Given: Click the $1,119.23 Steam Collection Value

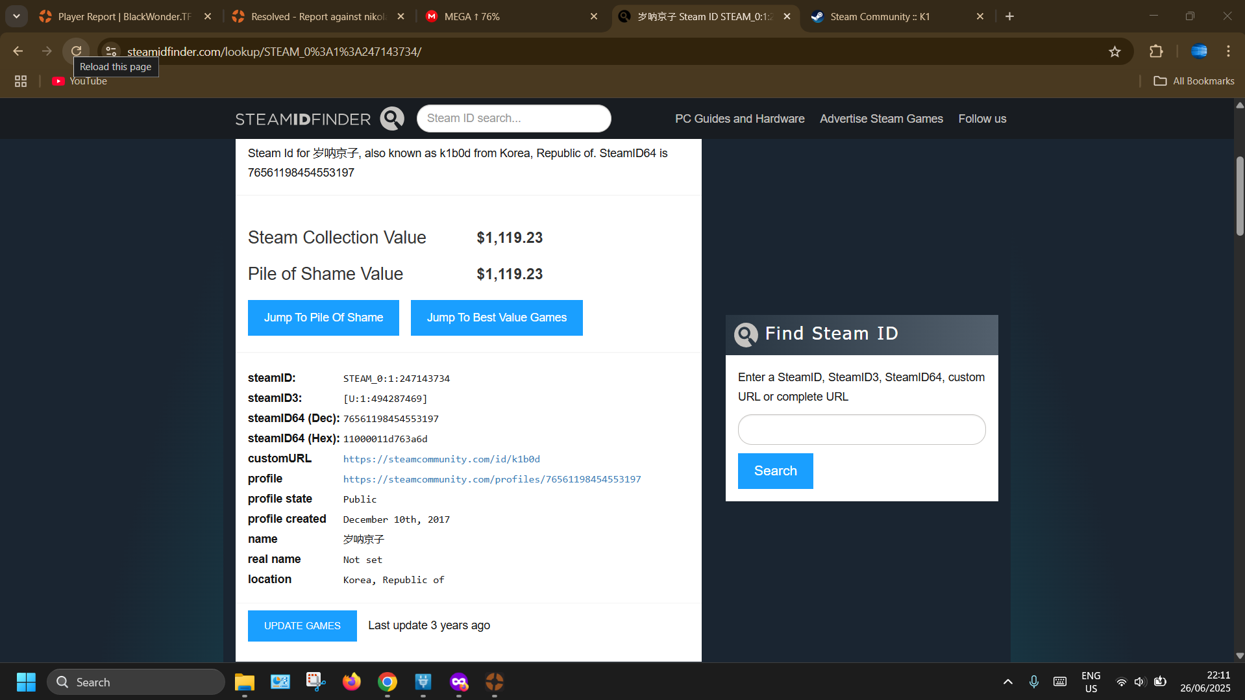Looking at the screenshot, I should [510, 238].
